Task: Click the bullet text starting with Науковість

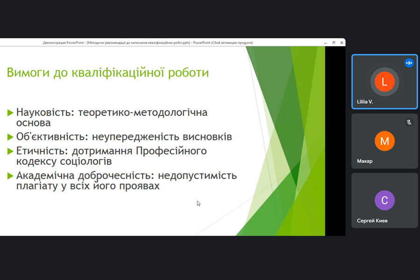Action: 112,117
